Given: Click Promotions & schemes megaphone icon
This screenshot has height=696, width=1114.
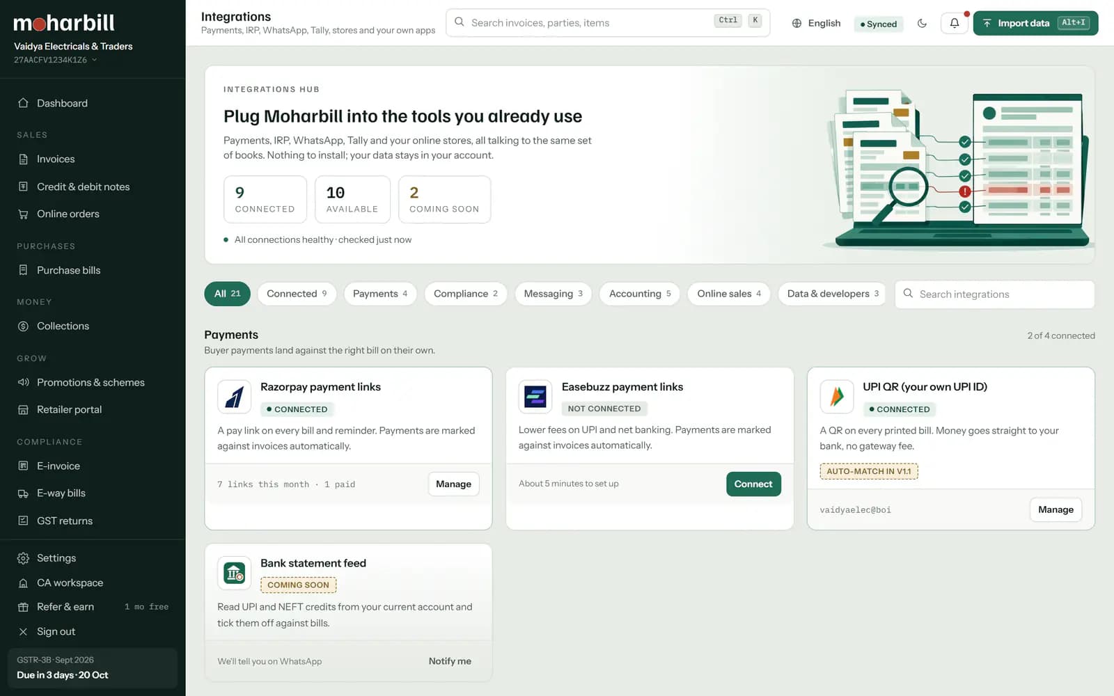Looking at the screenshot, I should click(23, 382).
